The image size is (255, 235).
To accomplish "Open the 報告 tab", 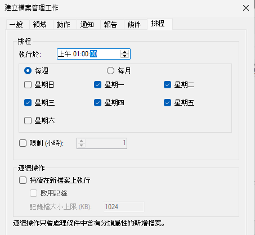I will tap(112, 25).
